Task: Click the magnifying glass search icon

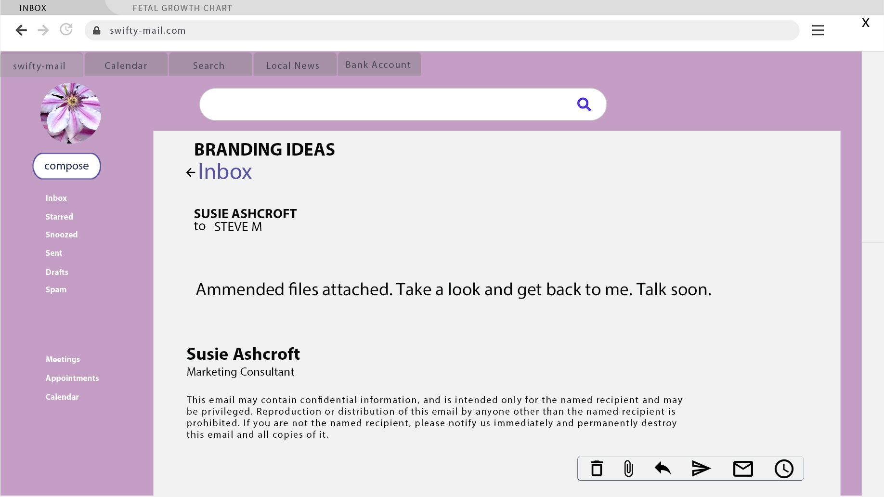Action: pyautogui.click(x=584, y=104)
